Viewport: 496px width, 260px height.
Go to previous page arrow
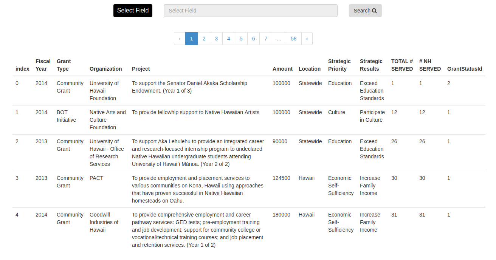tap(180, 39)
